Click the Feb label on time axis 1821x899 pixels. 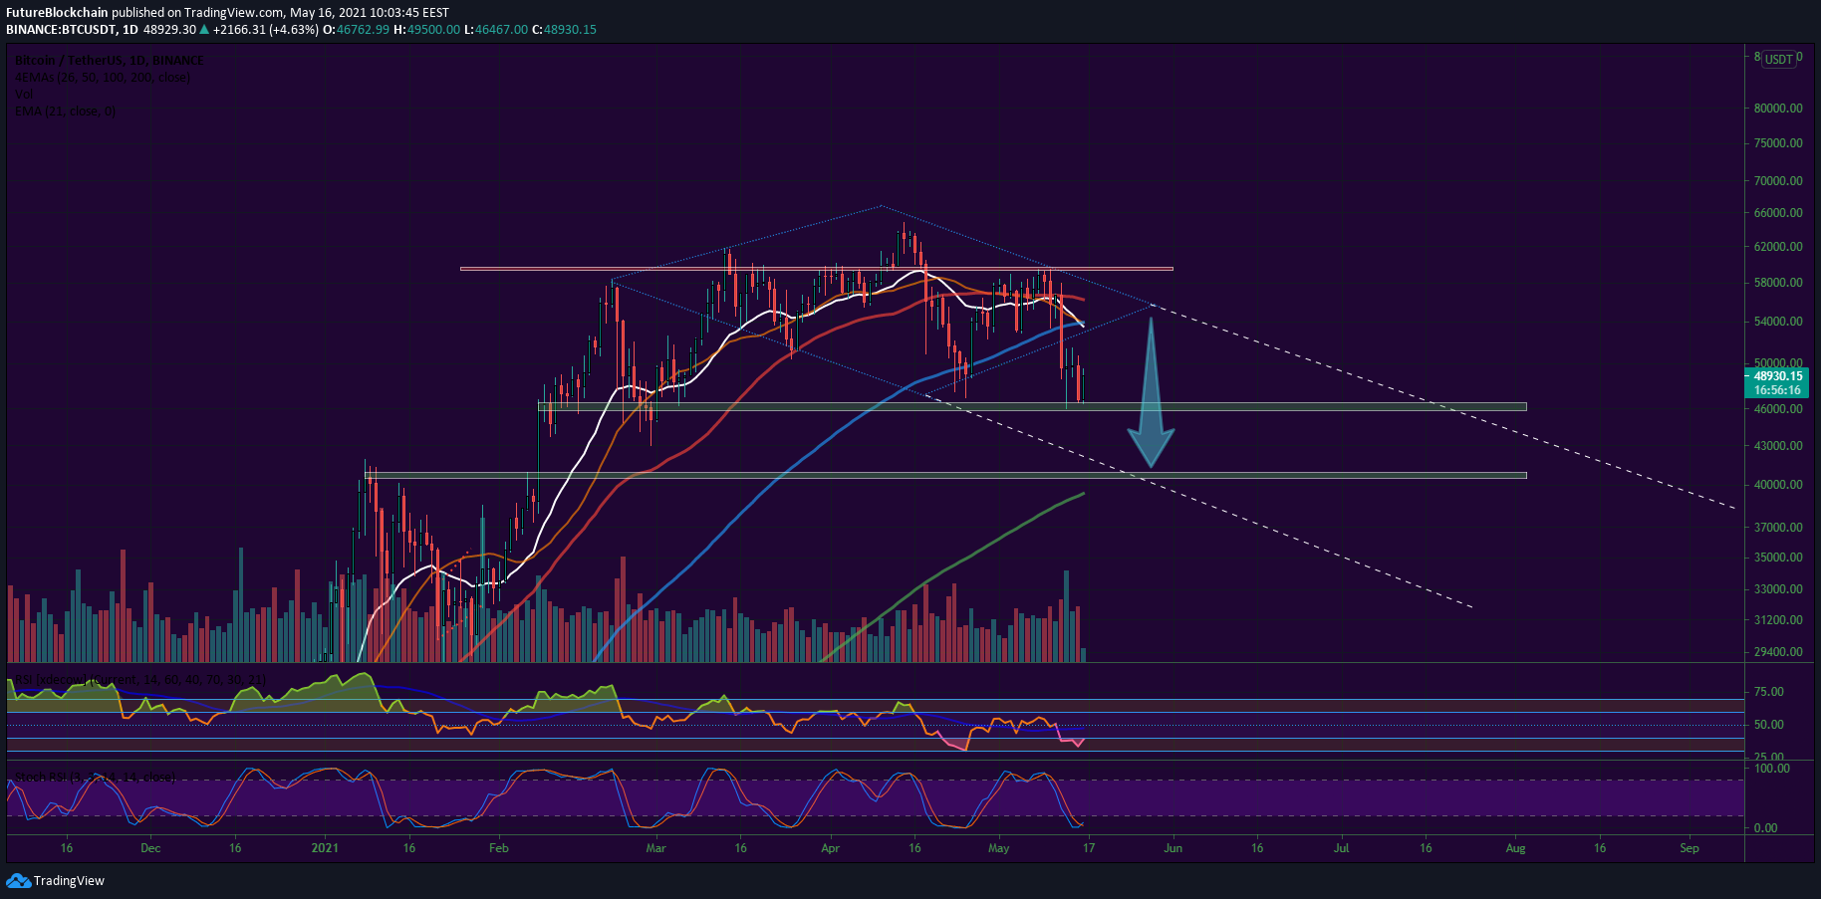[499, 848]
